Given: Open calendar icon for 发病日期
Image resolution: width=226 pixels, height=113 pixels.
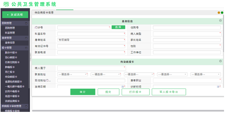Looking at the screenshot, I should [123, 87].
